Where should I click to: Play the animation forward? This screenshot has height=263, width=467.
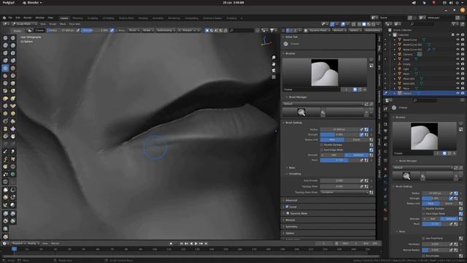click(x=196, y=243)
